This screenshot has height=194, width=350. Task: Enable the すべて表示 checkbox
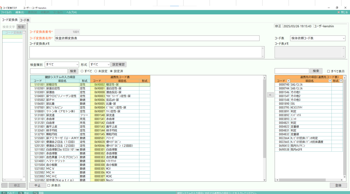tap(328, 71)
